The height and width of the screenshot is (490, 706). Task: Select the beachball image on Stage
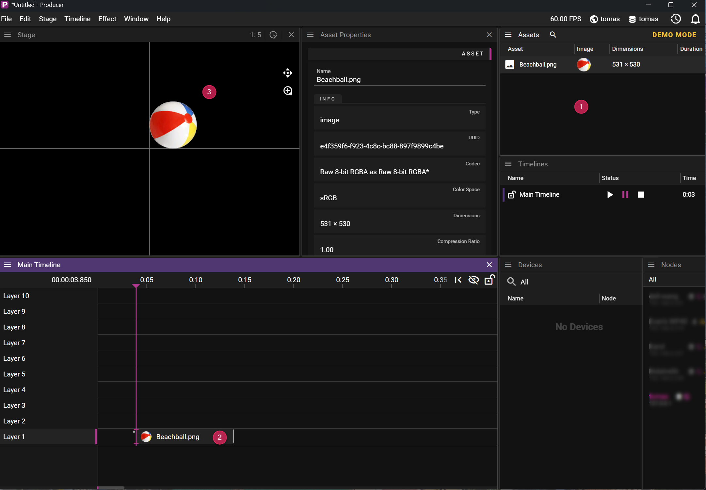[x=173, y=125]
